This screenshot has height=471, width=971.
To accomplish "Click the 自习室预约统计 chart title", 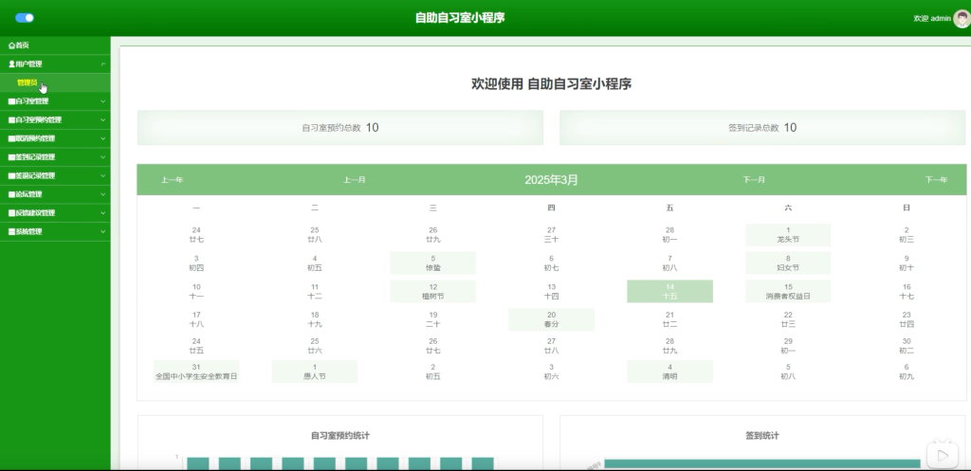I will coord(340,436).
